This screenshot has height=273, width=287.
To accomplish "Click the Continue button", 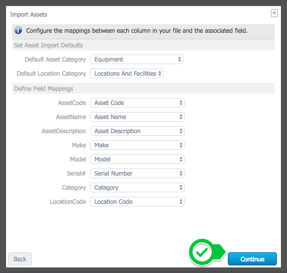I will pos(252,259).
